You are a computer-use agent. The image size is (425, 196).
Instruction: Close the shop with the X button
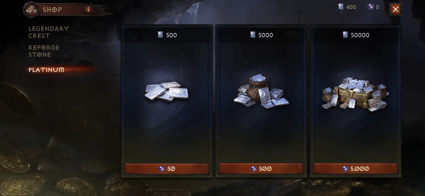(x=396, y=9)
